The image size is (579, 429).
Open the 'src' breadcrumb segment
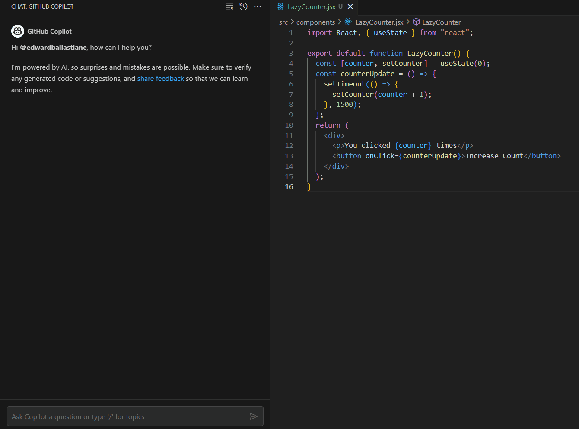283,22
